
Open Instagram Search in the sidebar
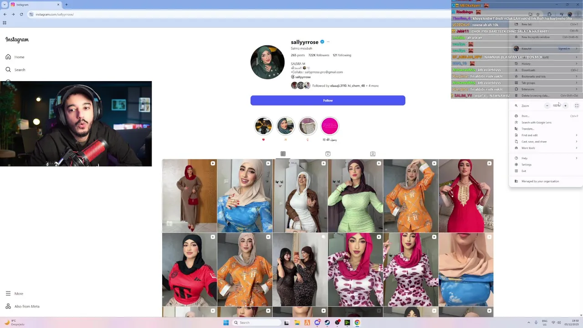click(15, 70)
